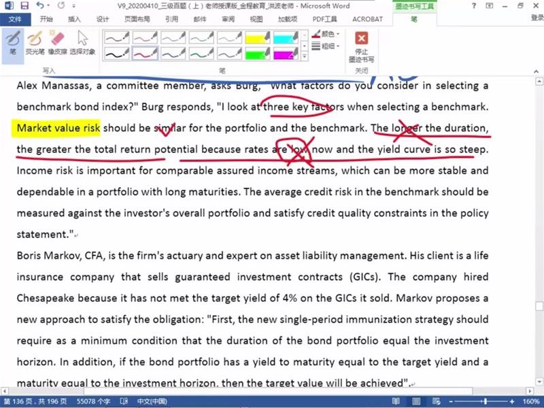Switch to the 设计 Design tab
544x408 pixels.
103,19
